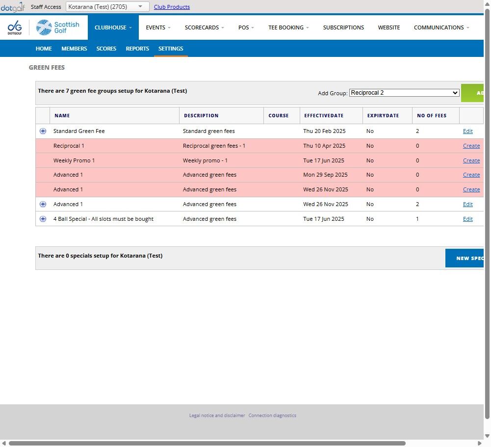491x447 pixels.
Task: Click the dotgolf logo in top bar
Action: pyautogui.click(x=13, y=7)
